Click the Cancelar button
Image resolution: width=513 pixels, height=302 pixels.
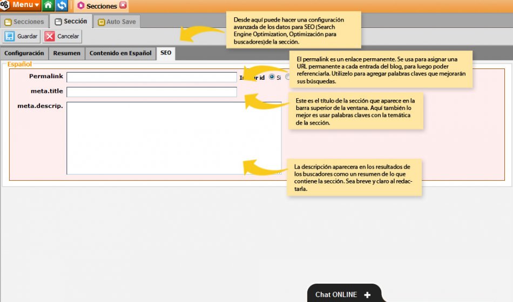point(62,36)
